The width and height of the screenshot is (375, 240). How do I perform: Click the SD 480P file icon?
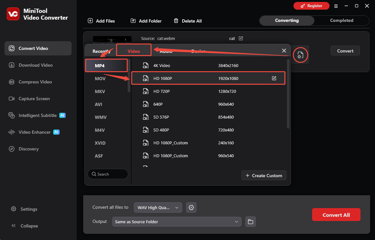coord(145,130)
